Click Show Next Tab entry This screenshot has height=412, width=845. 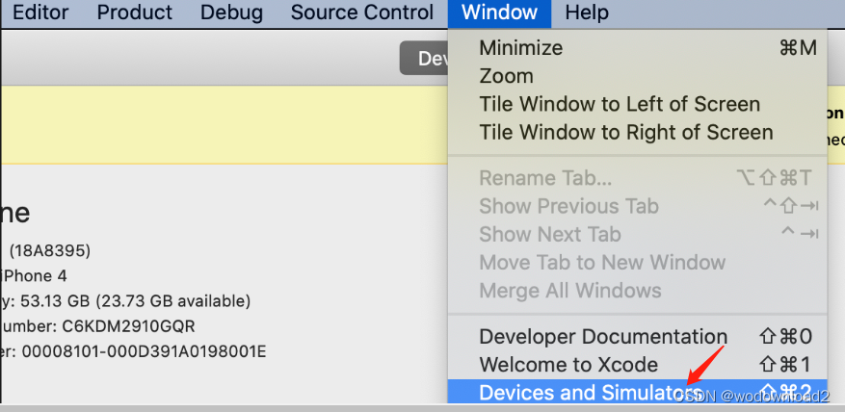[549, 234]
